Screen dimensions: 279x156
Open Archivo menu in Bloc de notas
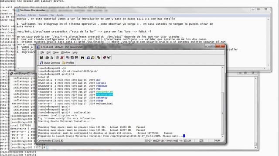pyautogui.click(x=21, y=15)
